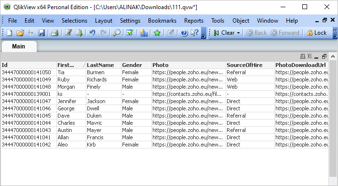The height and width of the screenshot is (186, 338).
Task: Print using the printer icon
Action: coord(55,33)
